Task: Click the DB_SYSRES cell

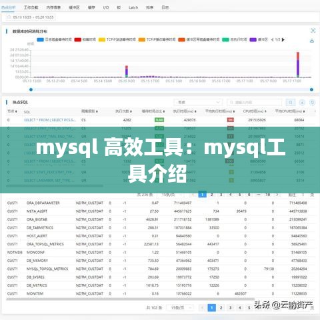Action: pos(35,277)
